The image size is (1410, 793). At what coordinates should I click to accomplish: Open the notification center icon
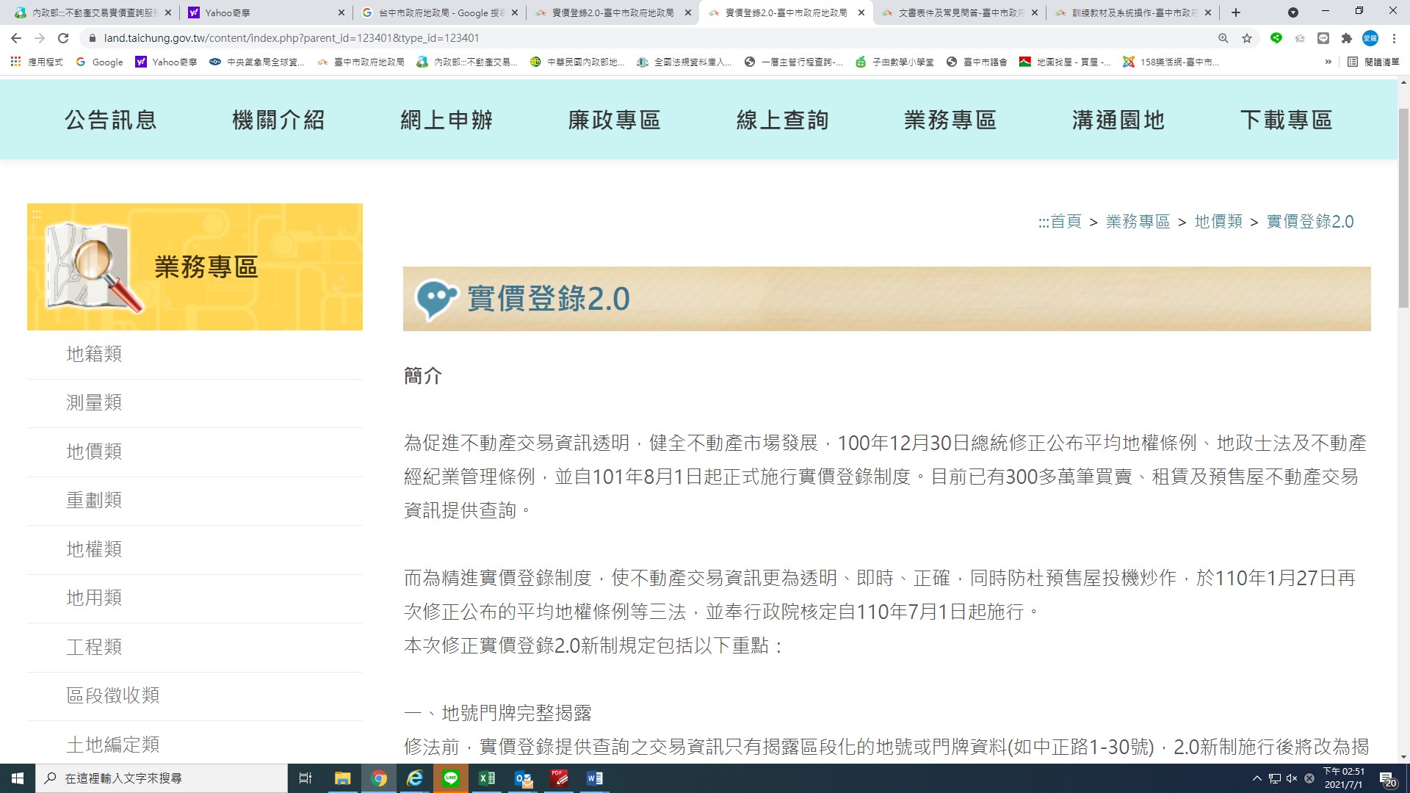point(1387,779)
